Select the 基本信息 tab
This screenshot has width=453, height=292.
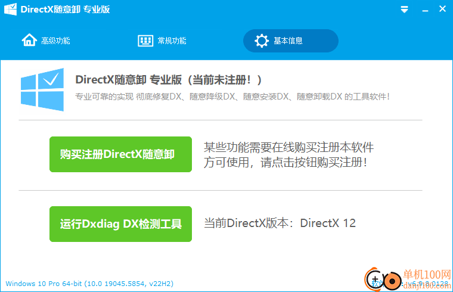(x=291, y=41)
